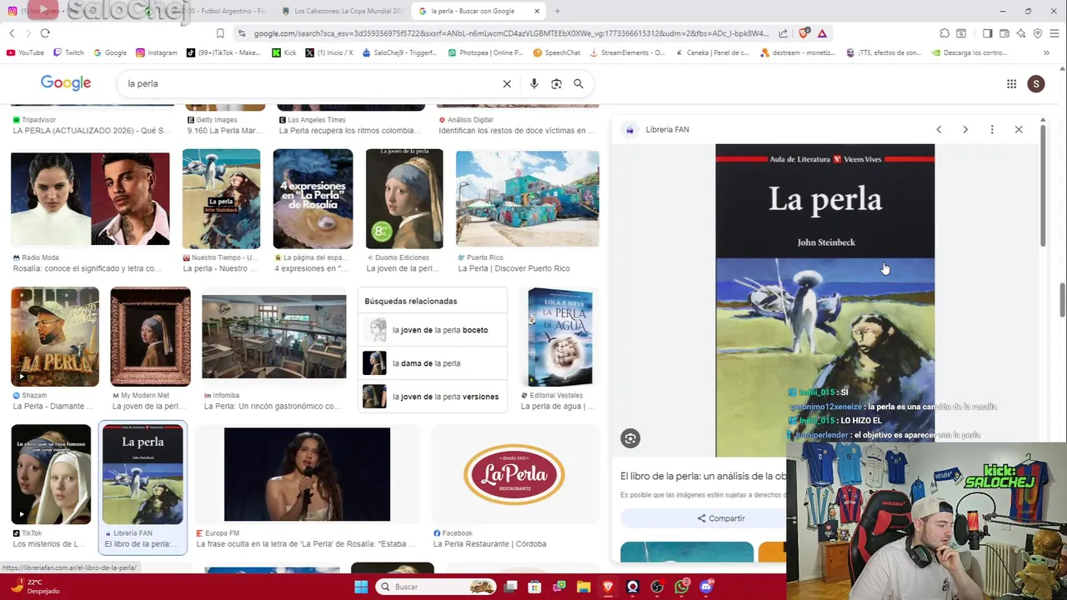Focus the search field containing la perla
This screenshot has height=600, width=1067.
[308, 83]
